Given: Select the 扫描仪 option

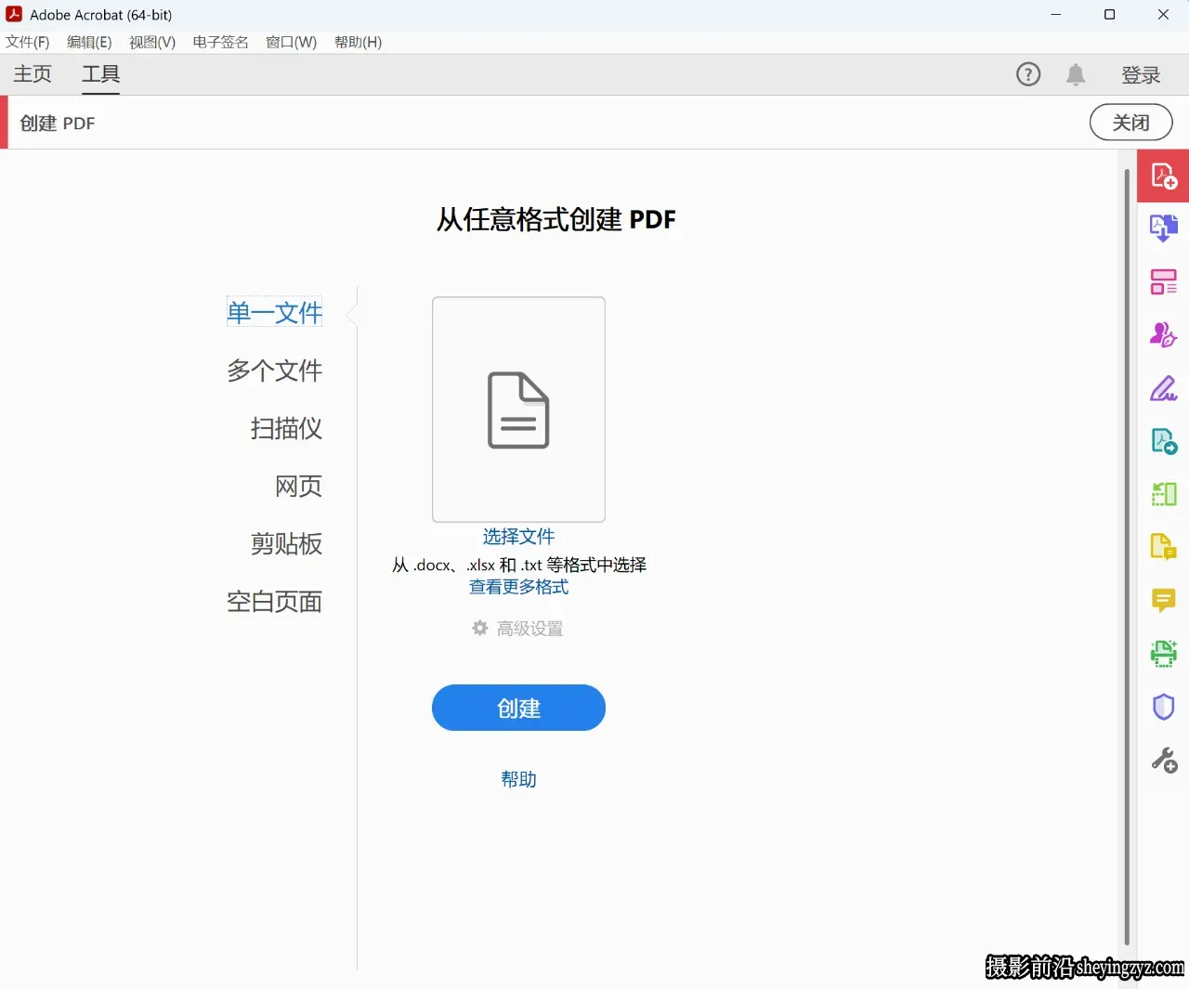Looking at the screenshot, I should 286,427.
